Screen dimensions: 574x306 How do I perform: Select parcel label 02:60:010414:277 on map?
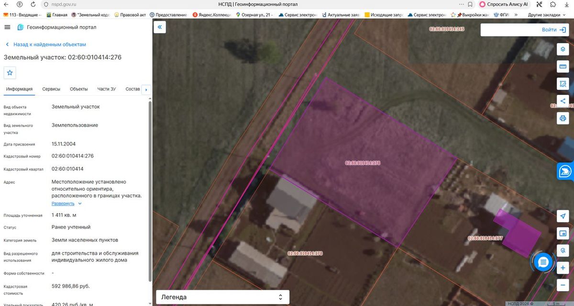click(x=485, y=238)
